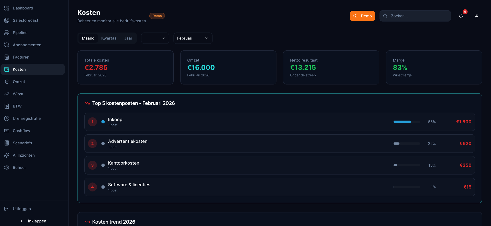Image resolution: width=491 pixels, height=226 pixels.
Task: Click the Software & licenties row
Action: tap(280, 187)
